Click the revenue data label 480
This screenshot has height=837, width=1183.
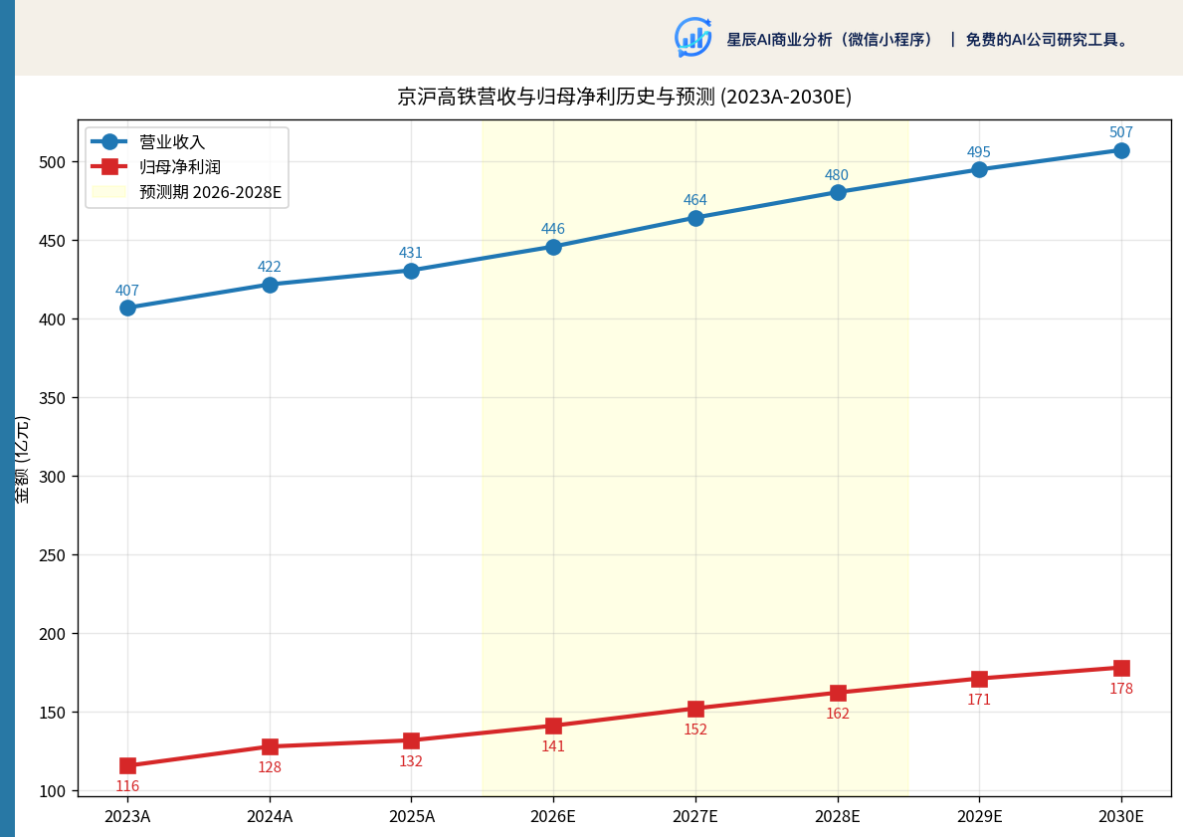[837, 175]
